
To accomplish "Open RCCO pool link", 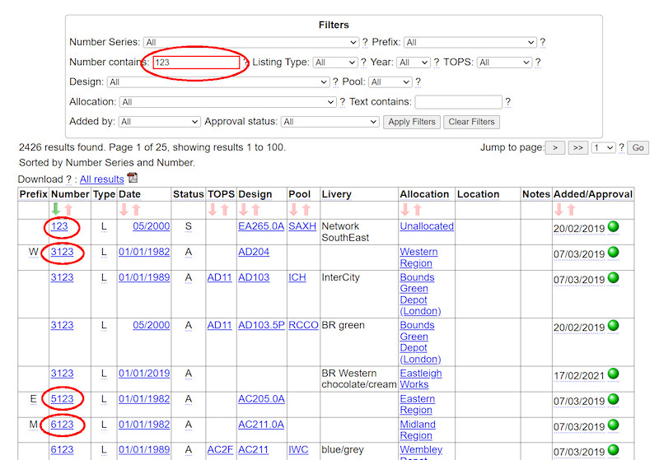I will 303,325.
